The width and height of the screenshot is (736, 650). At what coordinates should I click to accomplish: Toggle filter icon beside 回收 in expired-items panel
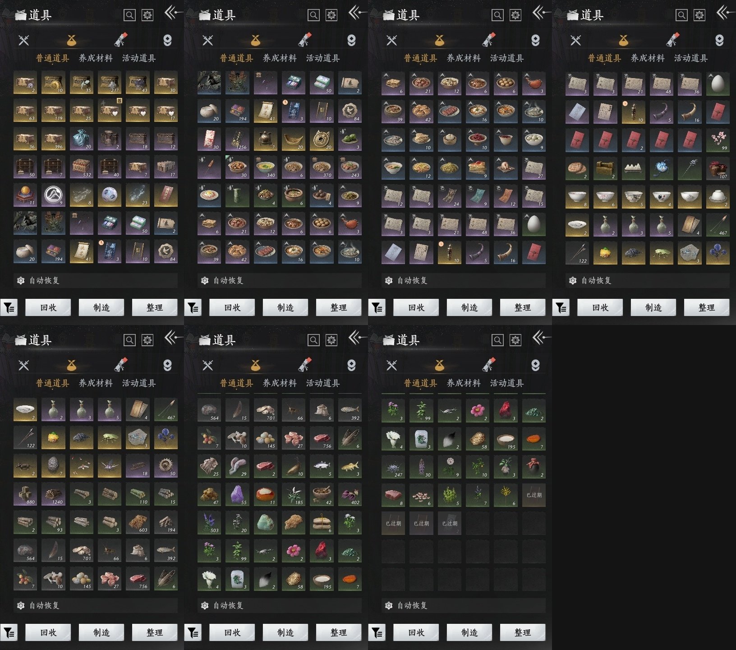[377, 633]
